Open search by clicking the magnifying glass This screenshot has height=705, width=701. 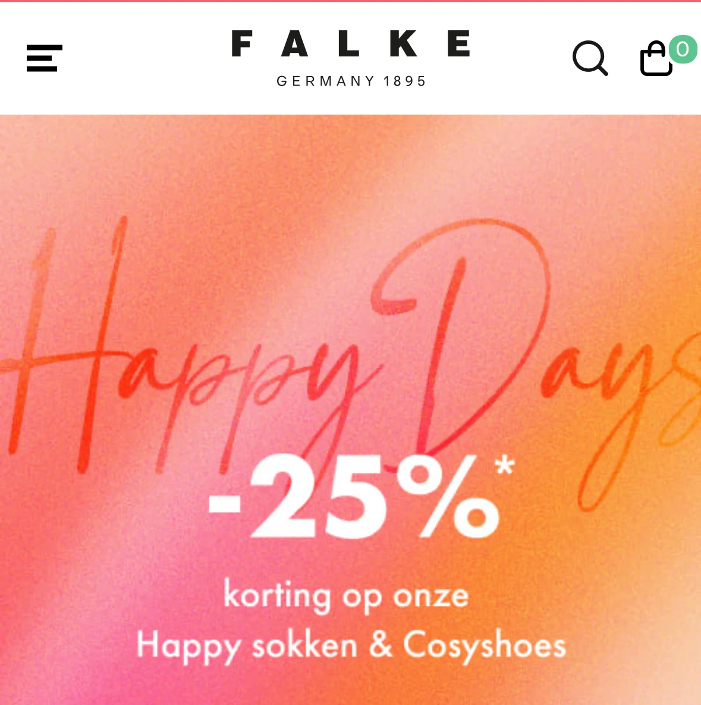(x=590, y=58)
